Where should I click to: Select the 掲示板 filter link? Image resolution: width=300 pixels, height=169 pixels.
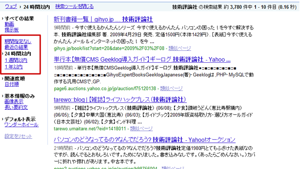[12, 30]
